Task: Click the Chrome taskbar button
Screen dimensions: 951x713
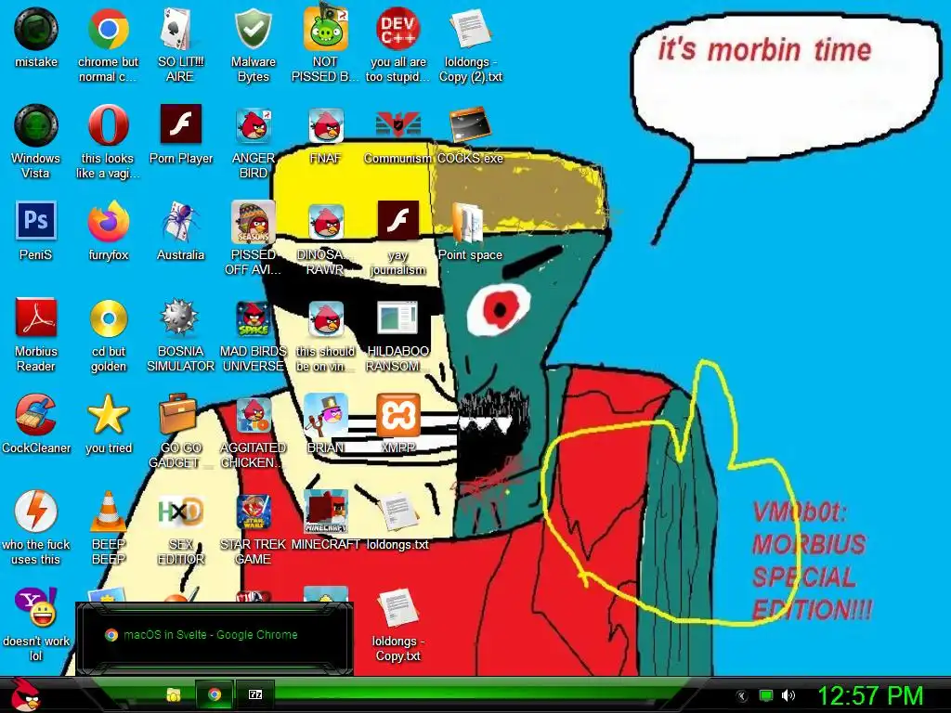Action: (x=215, y=694)
